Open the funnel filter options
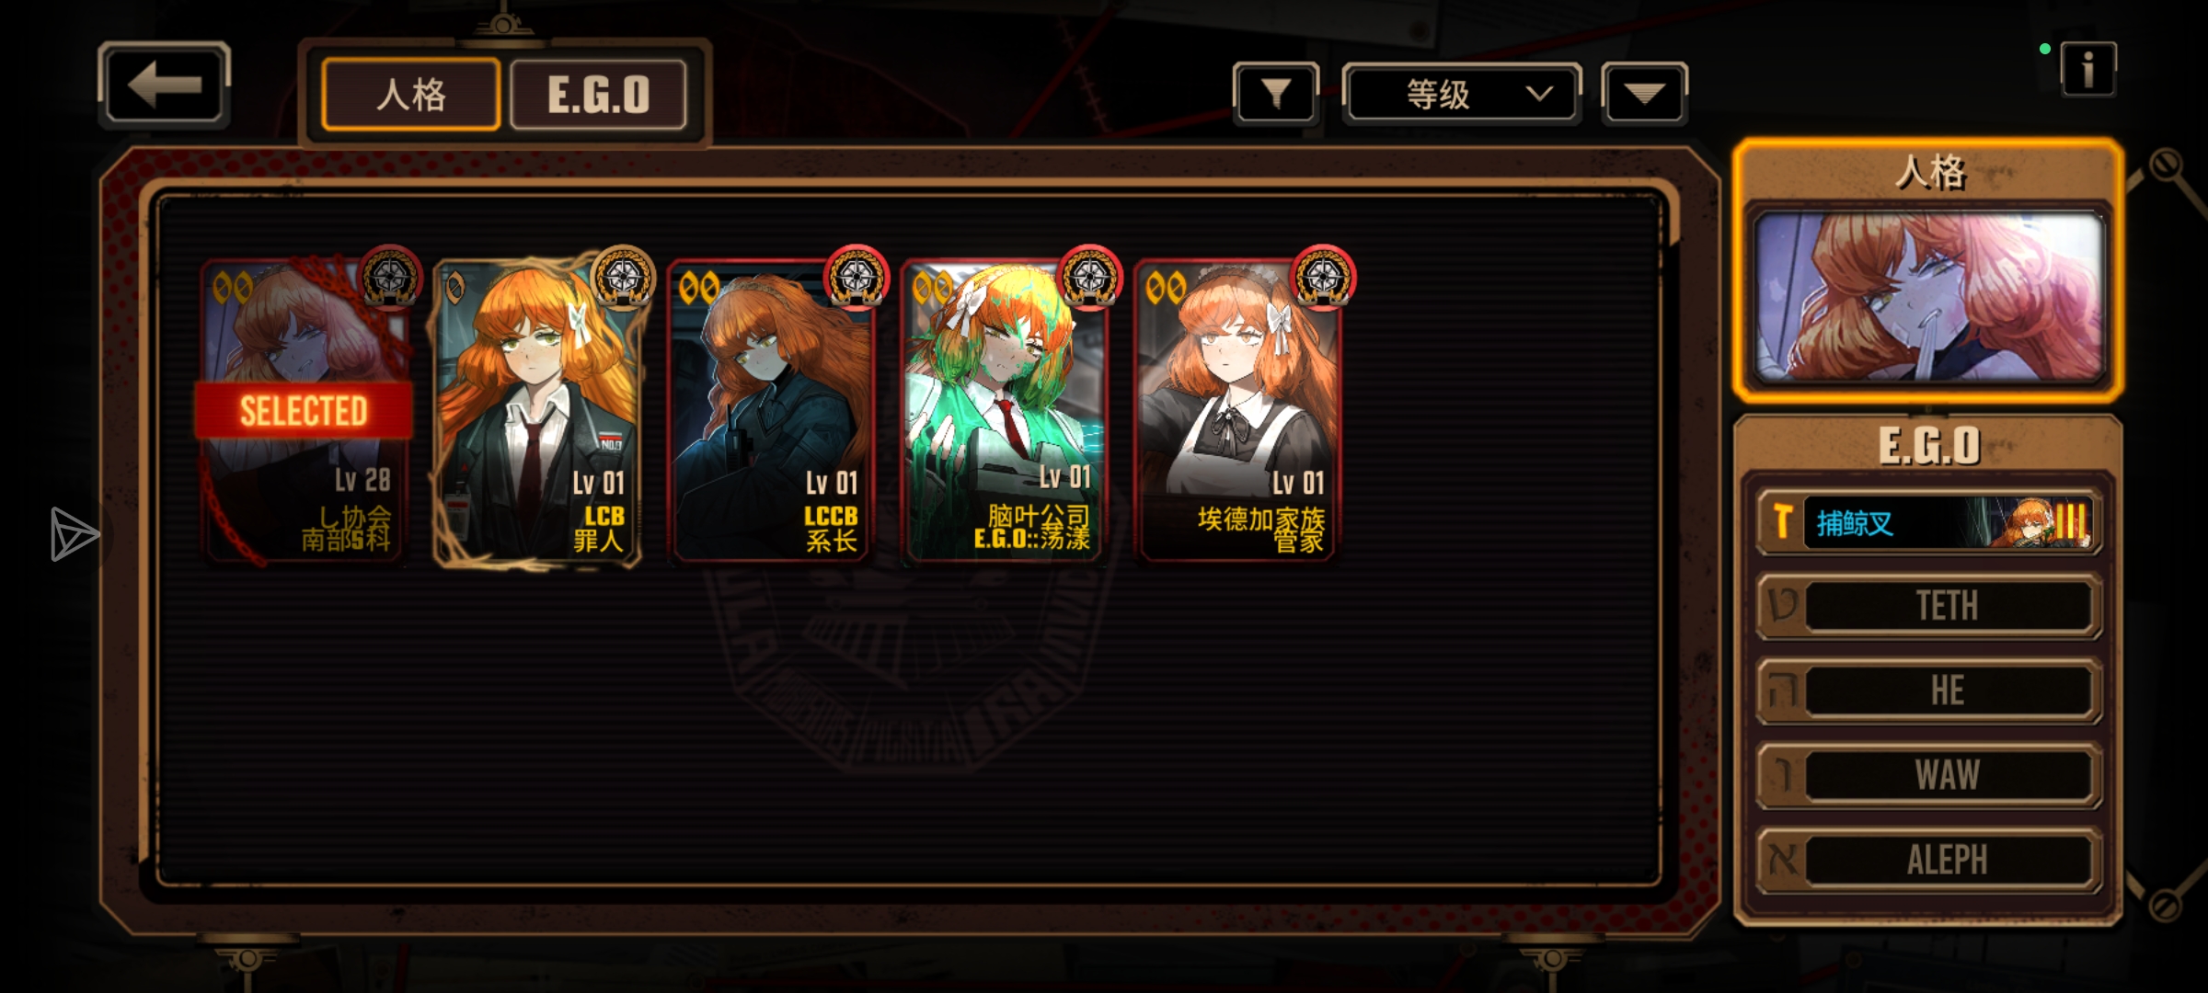 click(1275, 93)
